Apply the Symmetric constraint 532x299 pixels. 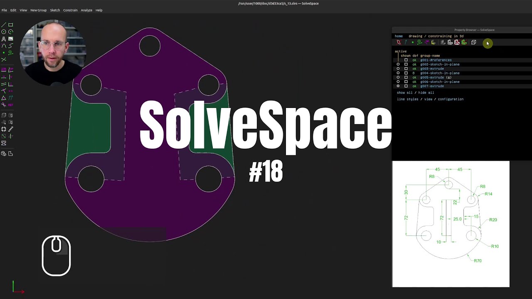click(11, 91)
